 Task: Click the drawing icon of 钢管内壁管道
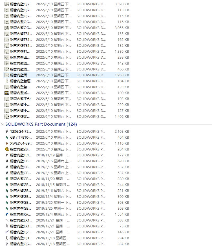[x=7, y=81]
